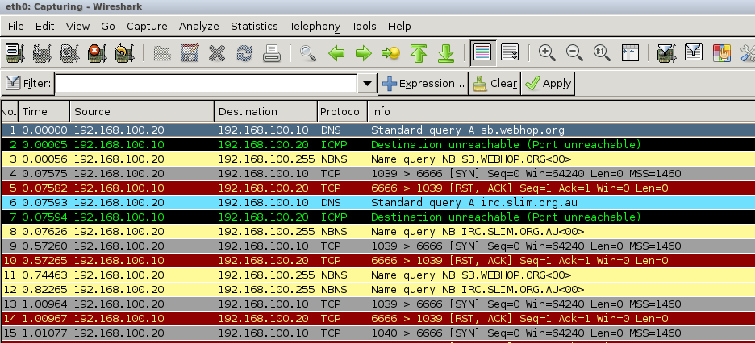Select packet 6 query A irc.slim.org.au
Screen dimensions: 755x343
378,203
